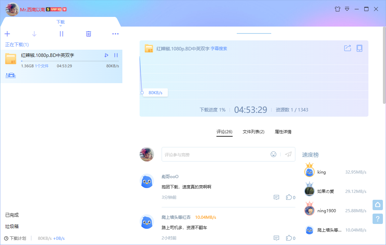The height and width of the screenshot is (245, 386).
Task: Click the trash can delete icon
Action: (x=89, y=34)
